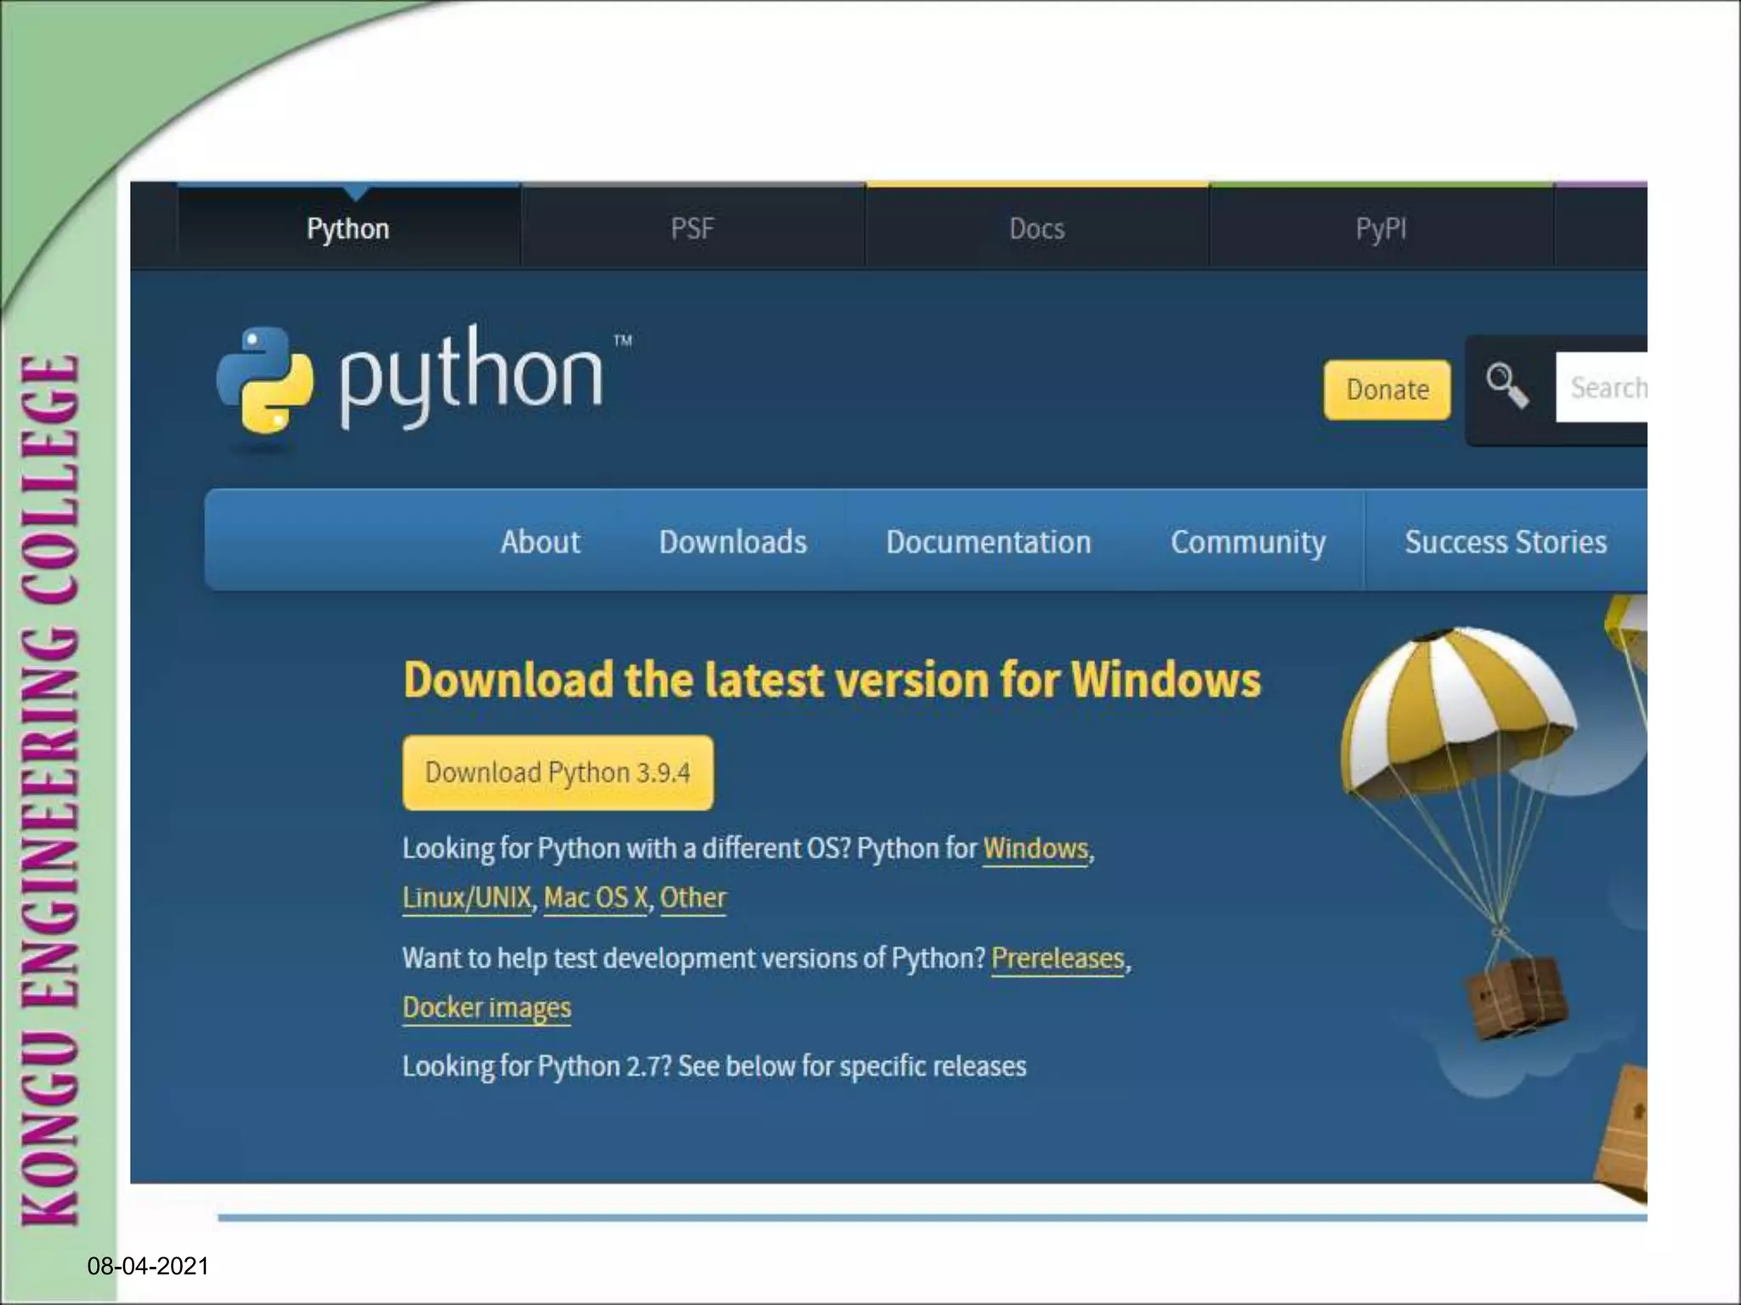Follow the Linux/UNIX link
Screen dimensions: 1741x1305
(467, 898)
